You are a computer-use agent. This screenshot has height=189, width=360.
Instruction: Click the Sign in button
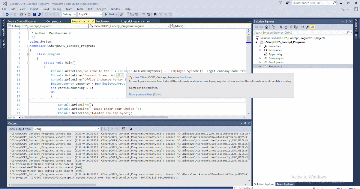click(345, 9)
